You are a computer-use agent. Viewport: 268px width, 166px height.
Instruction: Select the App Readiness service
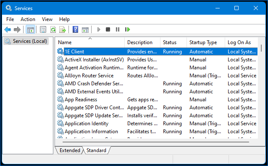(x=157, y=99)
